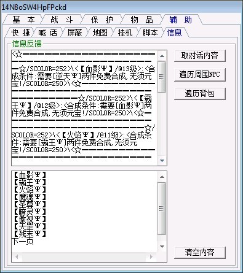Switch to the 喊话 sub-tab
This screenshot has height=273, width=243.
point(47,33)
